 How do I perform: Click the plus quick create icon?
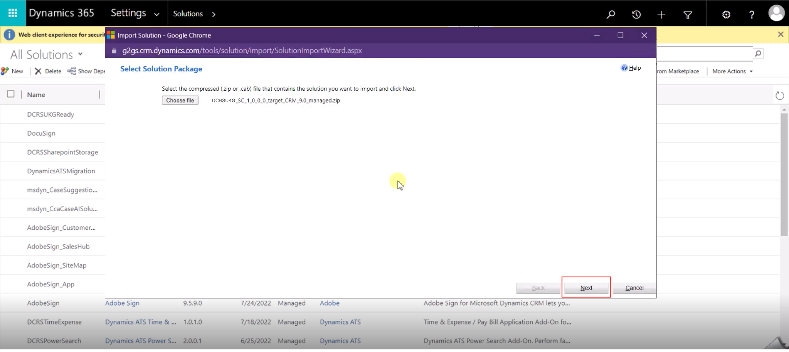[x=661, y=15]
